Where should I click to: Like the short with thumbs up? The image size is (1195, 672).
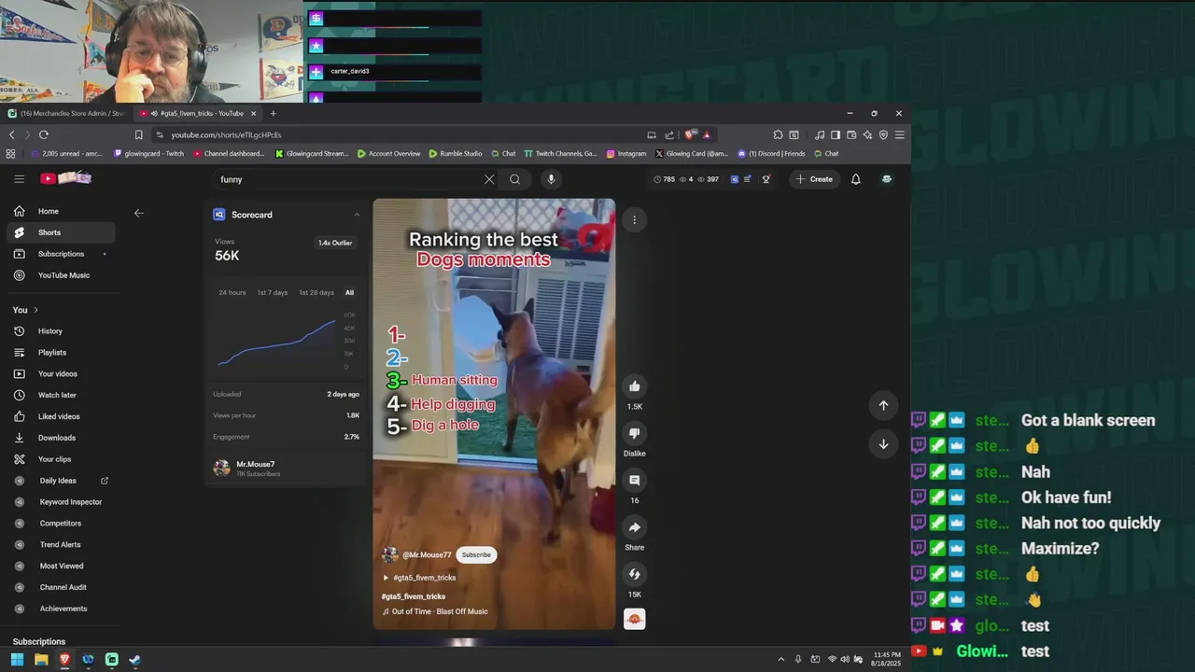tap(635, 386)
